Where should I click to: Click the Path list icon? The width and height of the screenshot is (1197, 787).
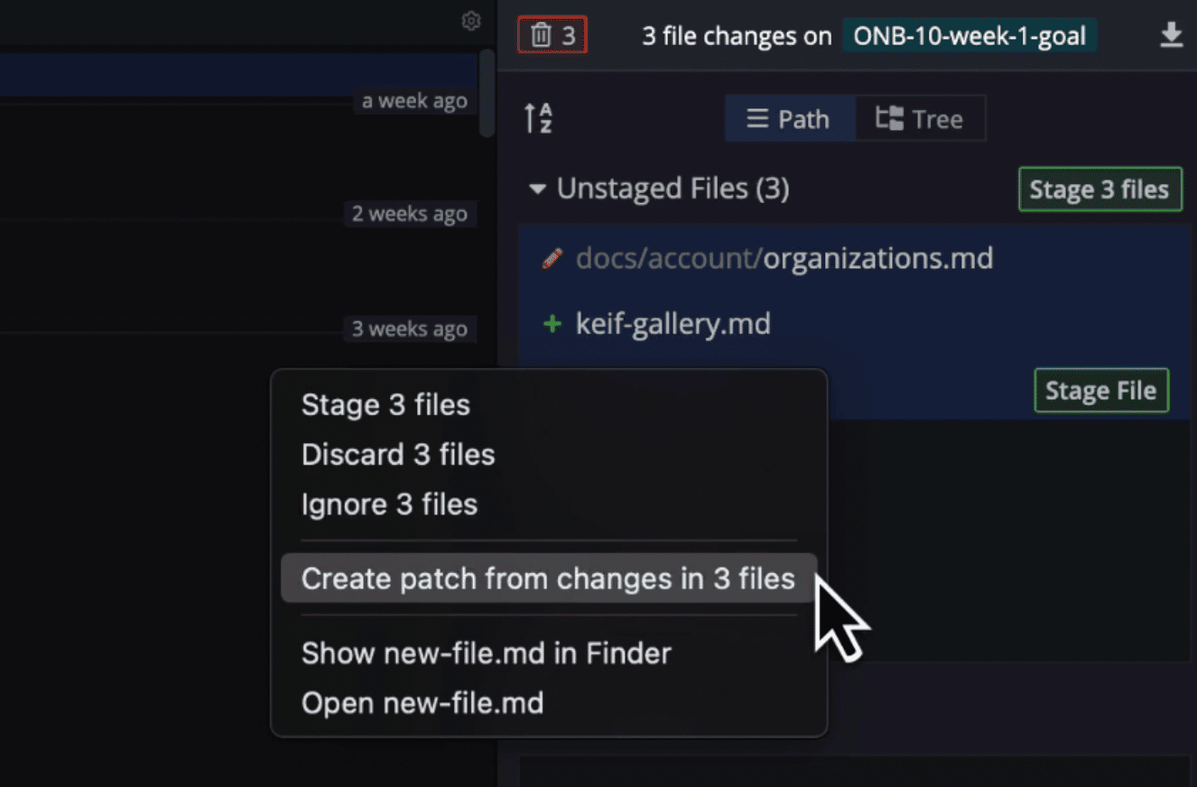758,118
